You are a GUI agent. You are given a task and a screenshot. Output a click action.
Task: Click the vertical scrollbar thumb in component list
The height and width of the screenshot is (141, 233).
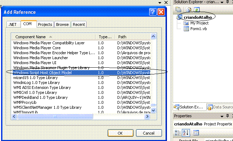[153, 105]
